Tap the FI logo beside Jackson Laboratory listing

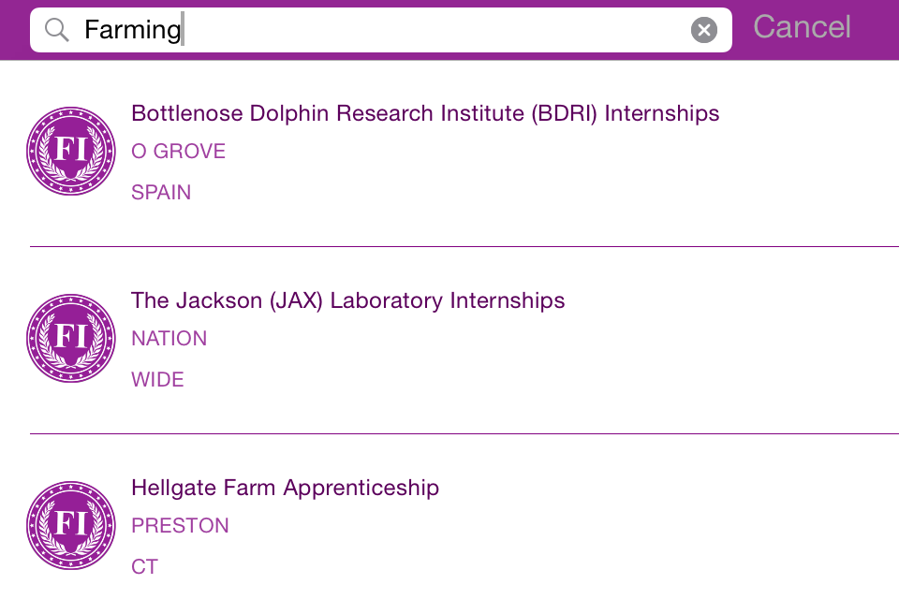(71, 338)
